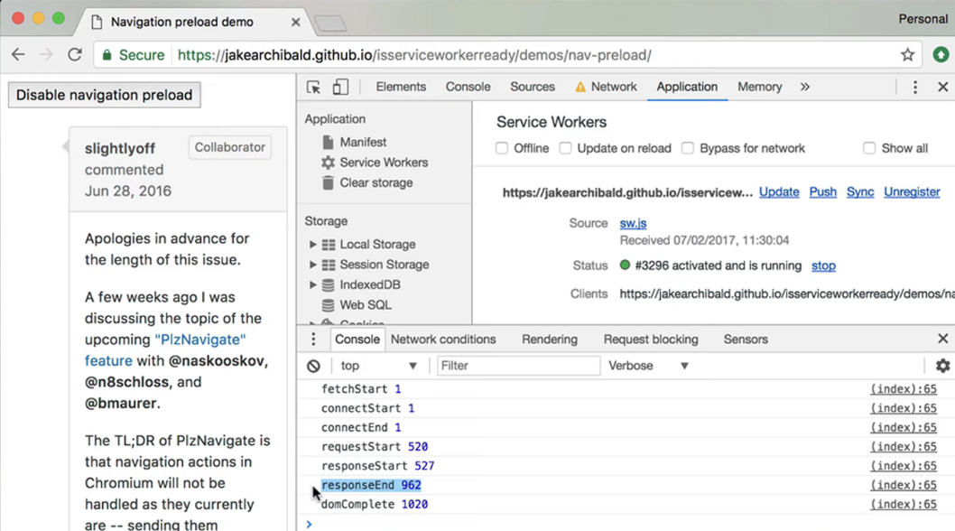Image resolution: width=955 pixels, height=531 pixels.
Task: Select the Clear storage sidebar item
Action: point(376,182)
